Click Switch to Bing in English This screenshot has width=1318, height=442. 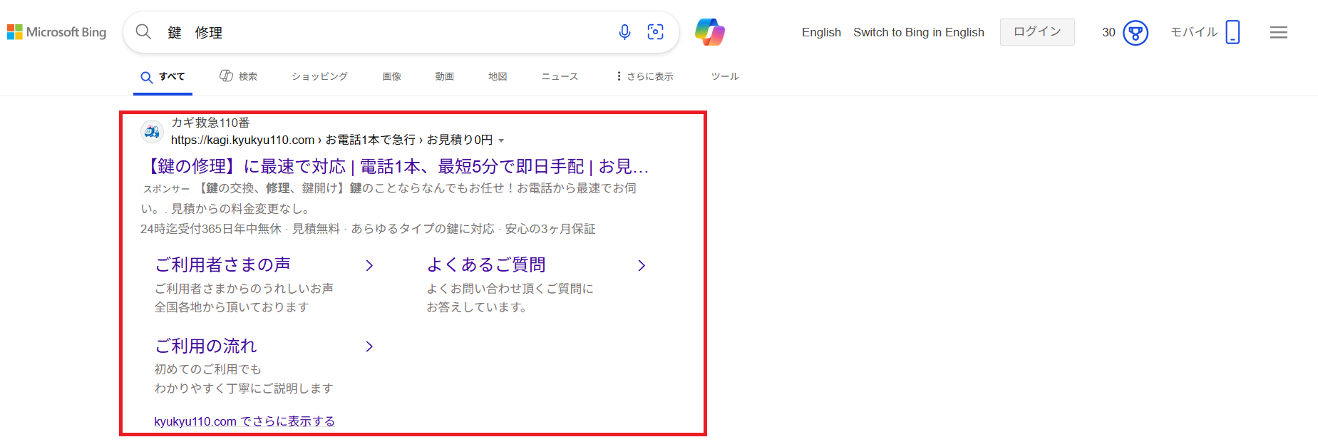(919, 32)
